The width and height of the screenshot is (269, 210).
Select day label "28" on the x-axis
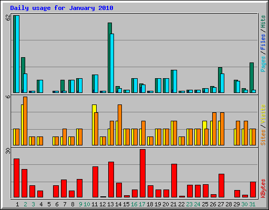(x=229, y=204)
